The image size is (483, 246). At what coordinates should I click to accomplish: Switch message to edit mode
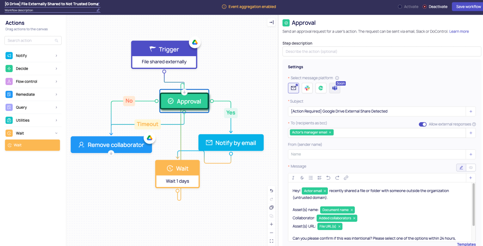click(x=461, y=168)
